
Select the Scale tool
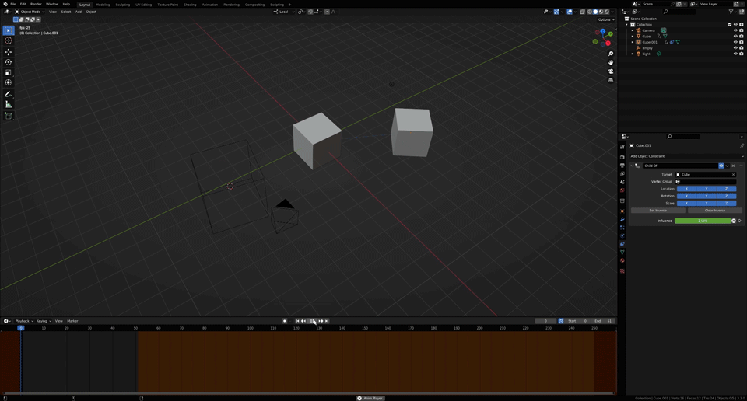tap(8, 72)
